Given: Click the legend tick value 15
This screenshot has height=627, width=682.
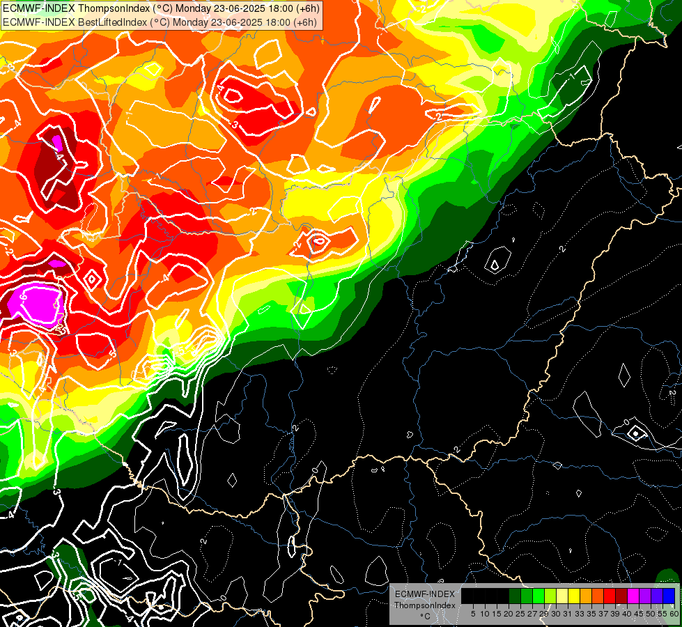Looking at the screenshot, I should point(497,614).
